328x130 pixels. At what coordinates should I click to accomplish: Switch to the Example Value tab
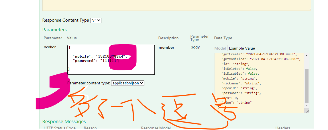[242, 48]
